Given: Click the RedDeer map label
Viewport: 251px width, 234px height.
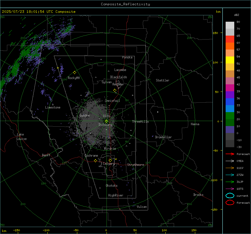Looking at the screenshot, I should click(x=118, y=84).
